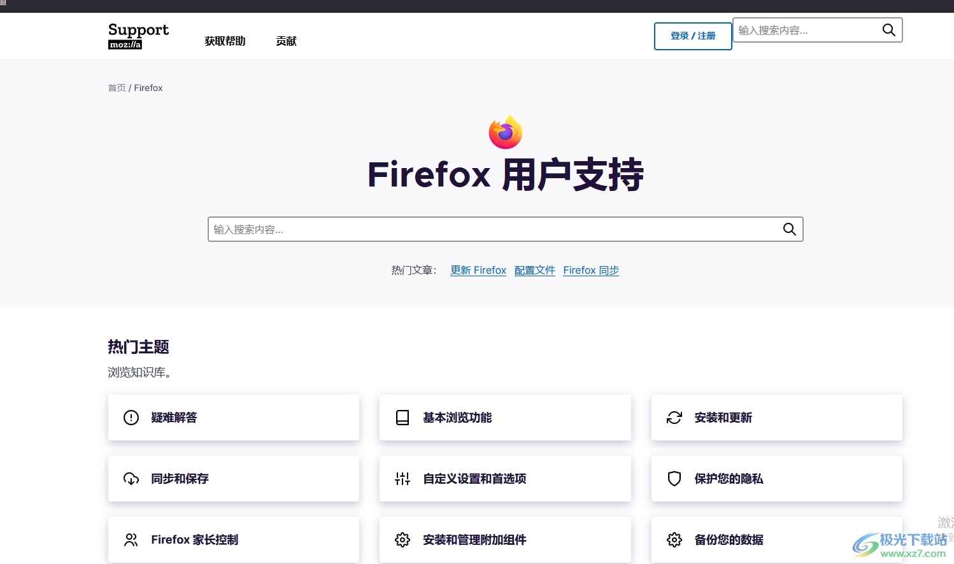
Task: Click the people icon on the Firefox 家长控制 card
Action: (x=131, y=540)
